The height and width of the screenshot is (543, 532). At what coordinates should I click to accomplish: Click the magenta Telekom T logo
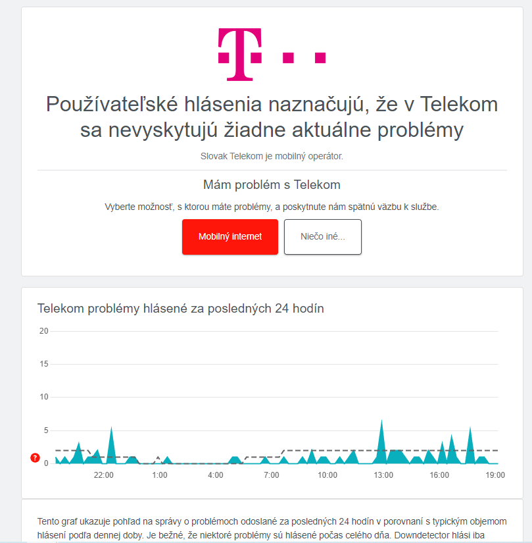pos(240,55)
